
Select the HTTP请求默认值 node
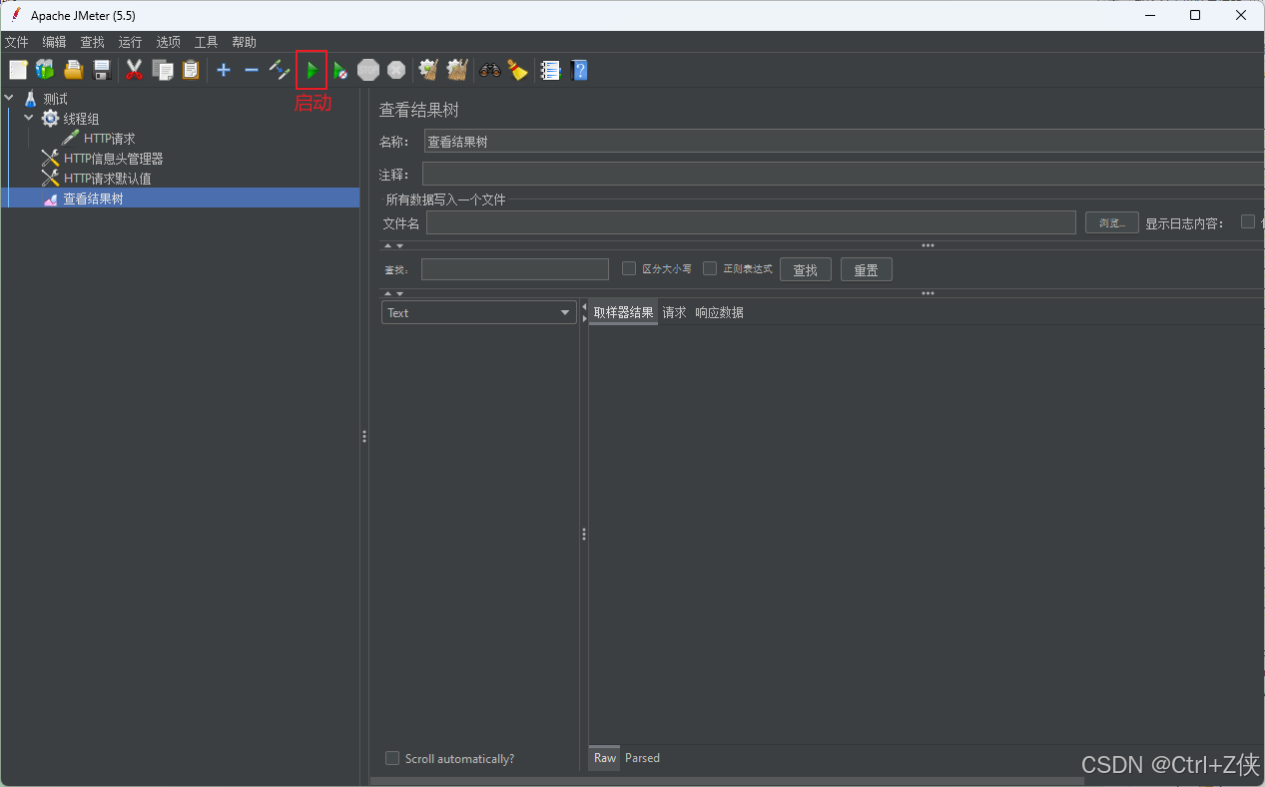[107, 179]
